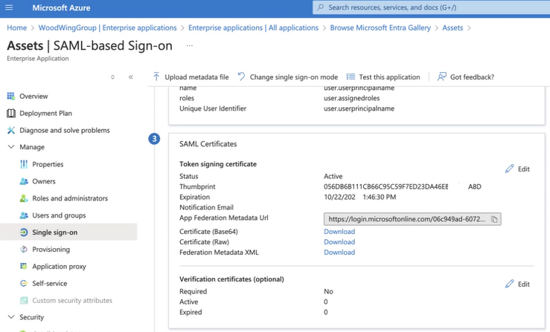Click the user.assignedroles value
The image size is (550, 332).
(x=351, y=98)
